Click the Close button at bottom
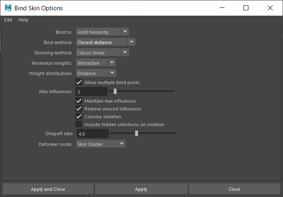 [234, 189]
